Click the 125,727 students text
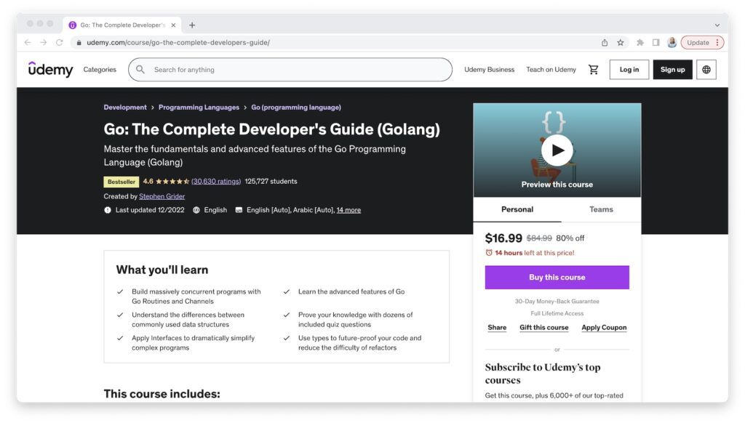 coord(271,182)
